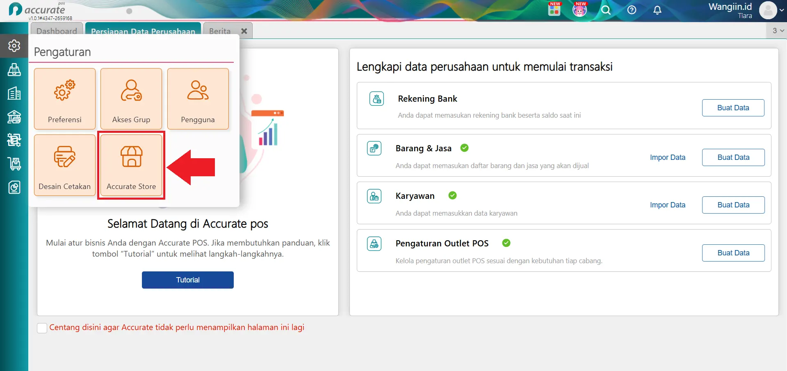787x371 pixels.
Task: Click Buat Data for Rekening Bank
Action: tap(733, 108)
